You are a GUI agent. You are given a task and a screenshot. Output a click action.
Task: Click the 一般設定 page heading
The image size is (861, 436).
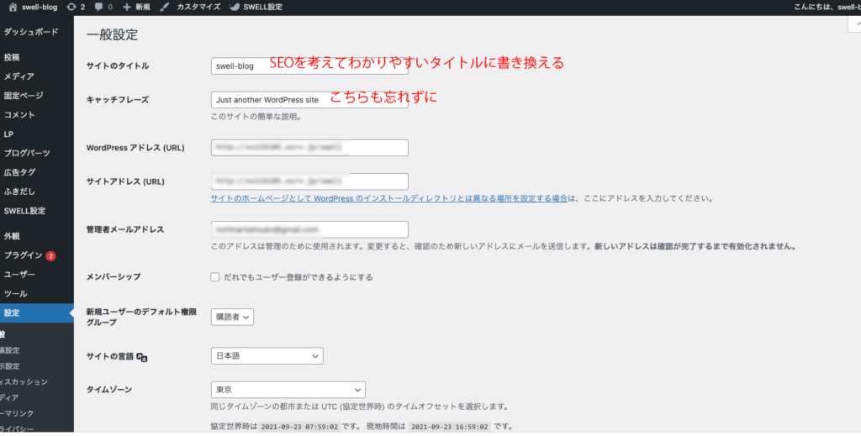[x=112, y=35]
